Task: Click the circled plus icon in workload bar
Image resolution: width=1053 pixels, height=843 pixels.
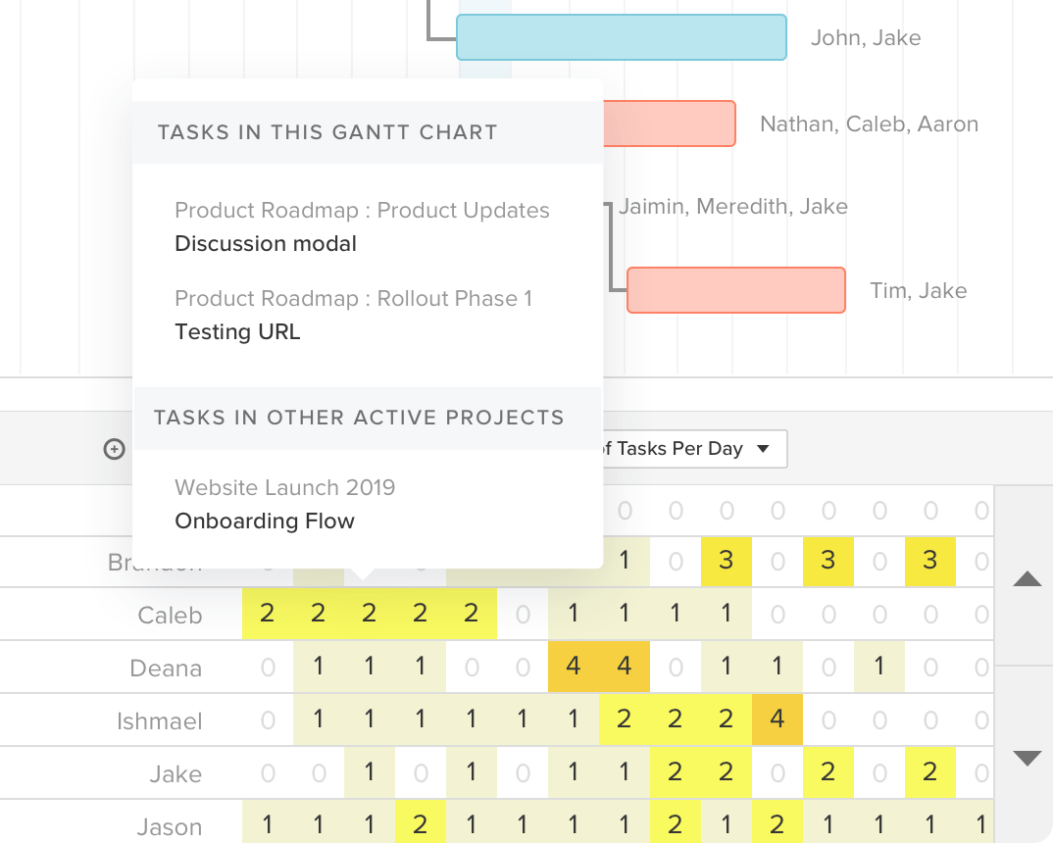Action: click(x=115, y=449)
